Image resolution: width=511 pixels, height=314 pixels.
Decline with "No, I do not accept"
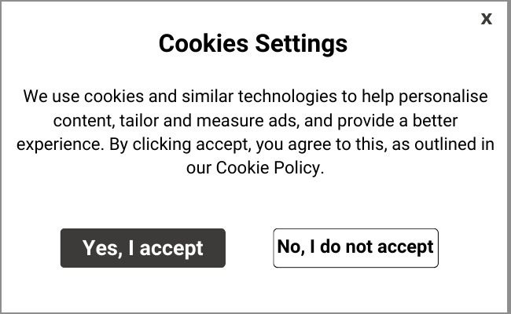[x=355, y=248]
